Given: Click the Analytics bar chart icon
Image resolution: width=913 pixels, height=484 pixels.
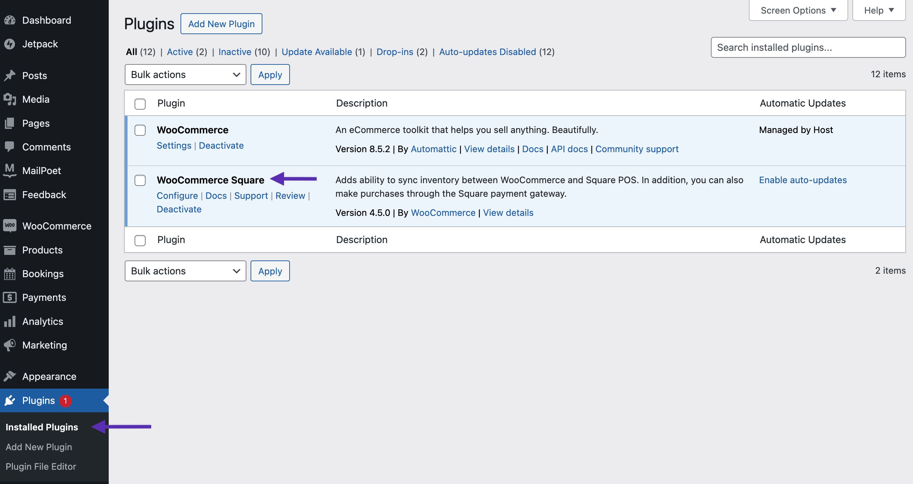Looking at the screenshot, I should click(10, 321).
